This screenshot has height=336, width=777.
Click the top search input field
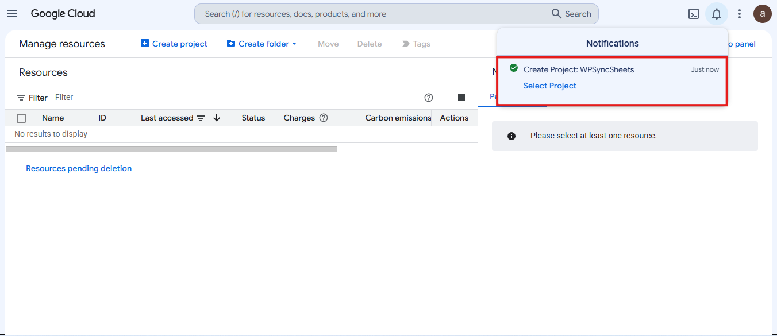point(374,14)
